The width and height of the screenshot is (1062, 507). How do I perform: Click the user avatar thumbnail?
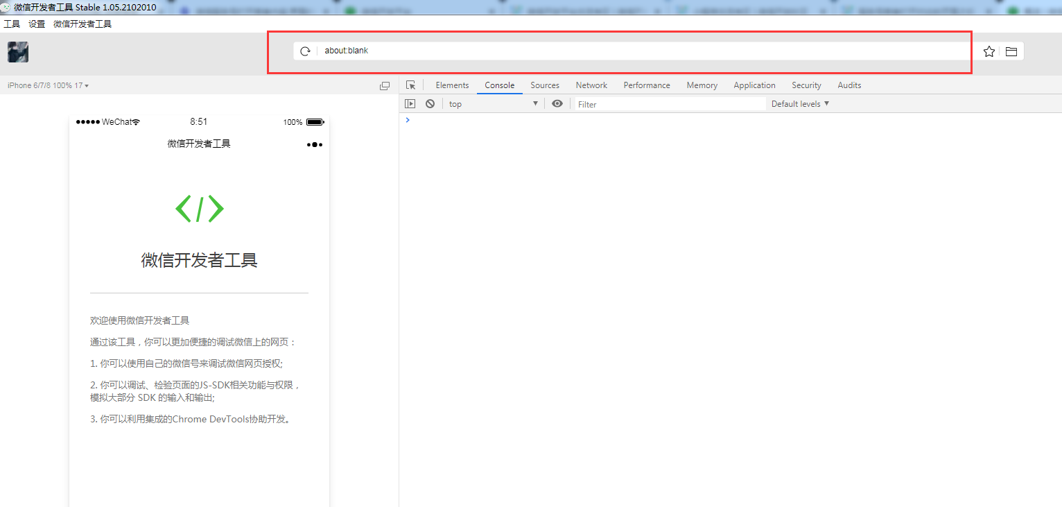tap(18, 52)
